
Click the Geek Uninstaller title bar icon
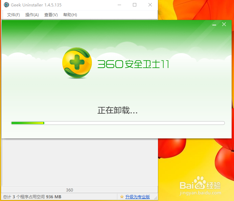pyautogui.click(x=6, y=5)
